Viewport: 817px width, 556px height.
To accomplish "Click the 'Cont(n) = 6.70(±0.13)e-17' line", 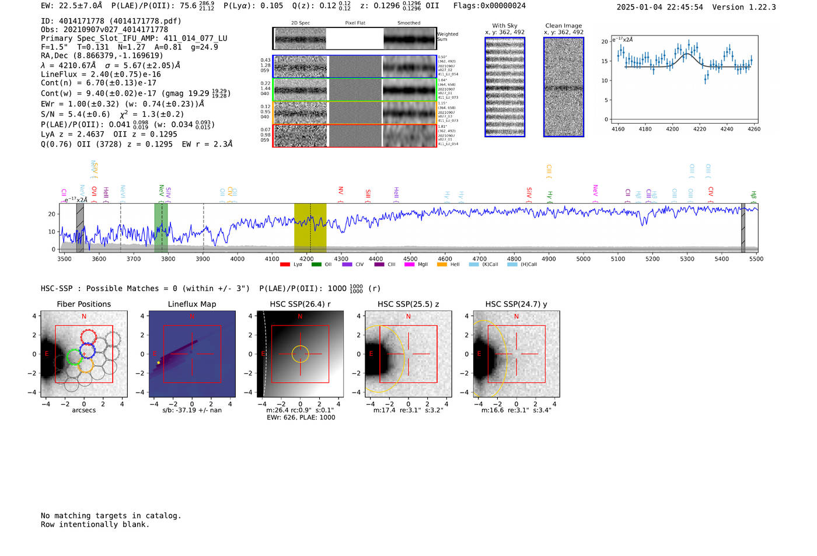I will pyautogui.click(x=99, y=83).
